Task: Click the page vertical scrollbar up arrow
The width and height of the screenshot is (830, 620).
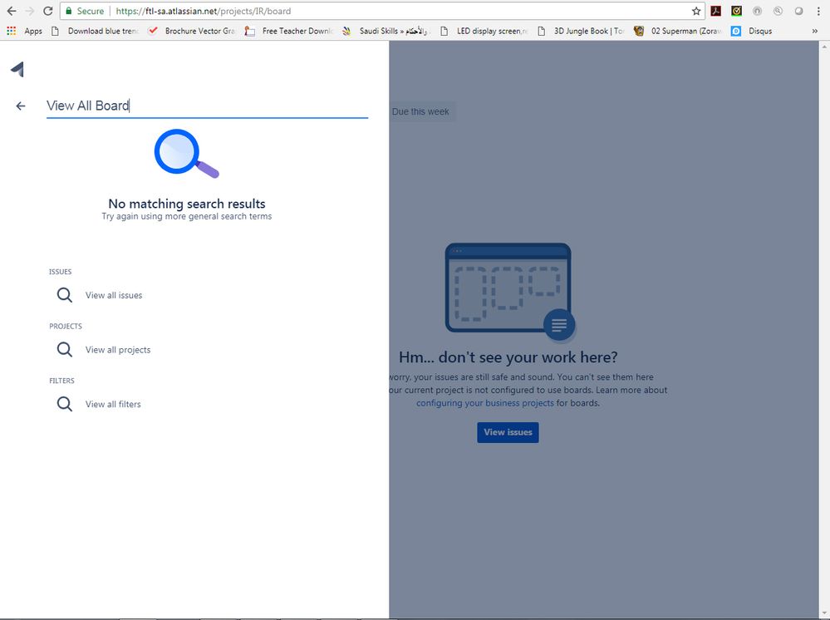Action: [824, 47]
